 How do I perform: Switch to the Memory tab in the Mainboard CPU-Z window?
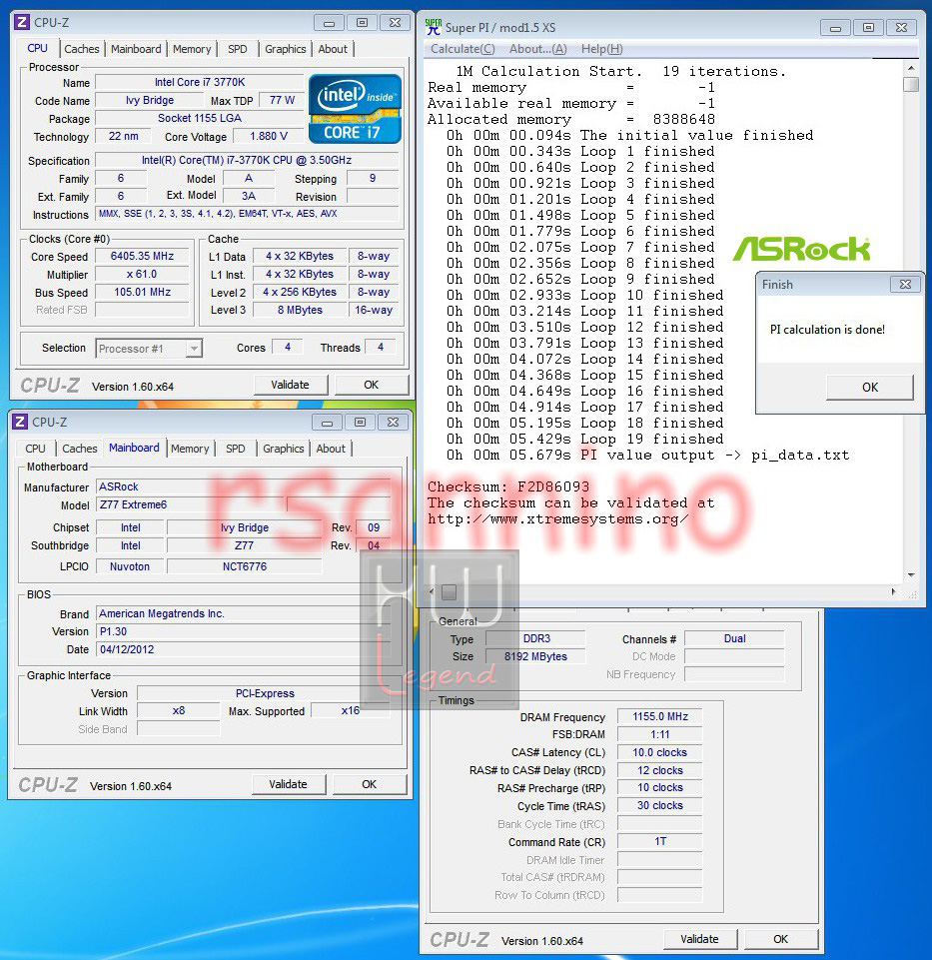click(x=190, y=449)
